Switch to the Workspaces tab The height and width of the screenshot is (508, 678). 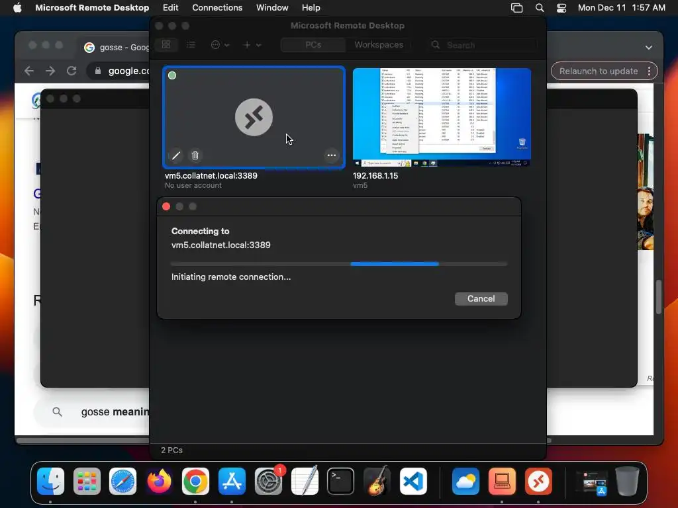(379, 44)
